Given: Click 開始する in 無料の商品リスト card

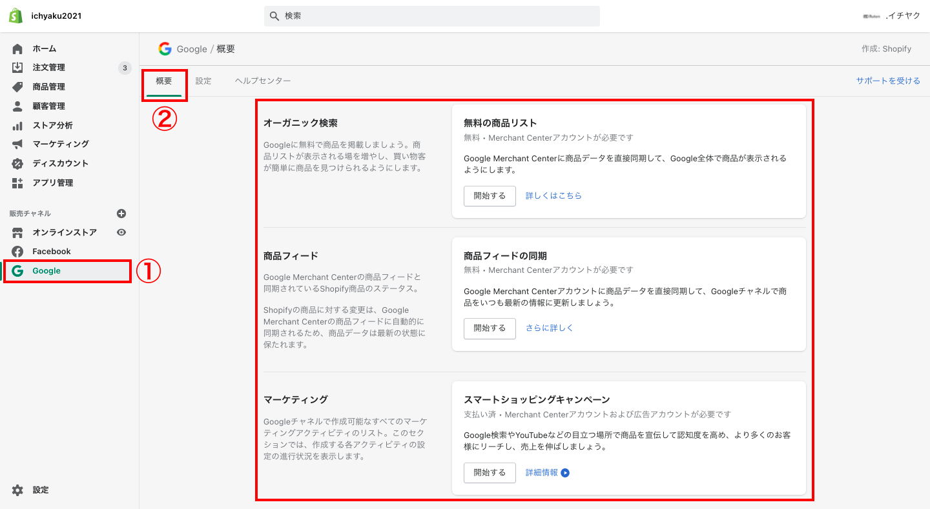Looking at the screenshot, I should (490, 195).
